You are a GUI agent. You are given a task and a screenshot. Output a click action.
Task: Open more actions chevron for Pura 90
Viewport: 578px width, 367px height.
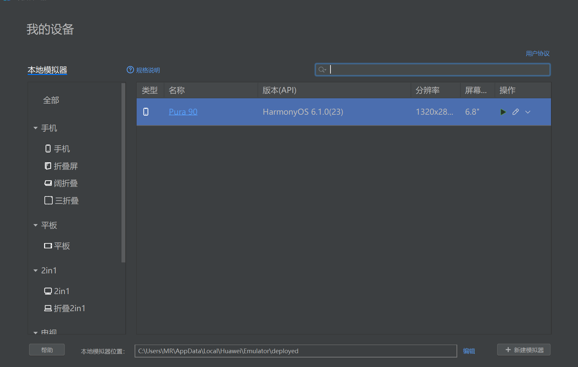pyautogui.click(x=528, y=112)
